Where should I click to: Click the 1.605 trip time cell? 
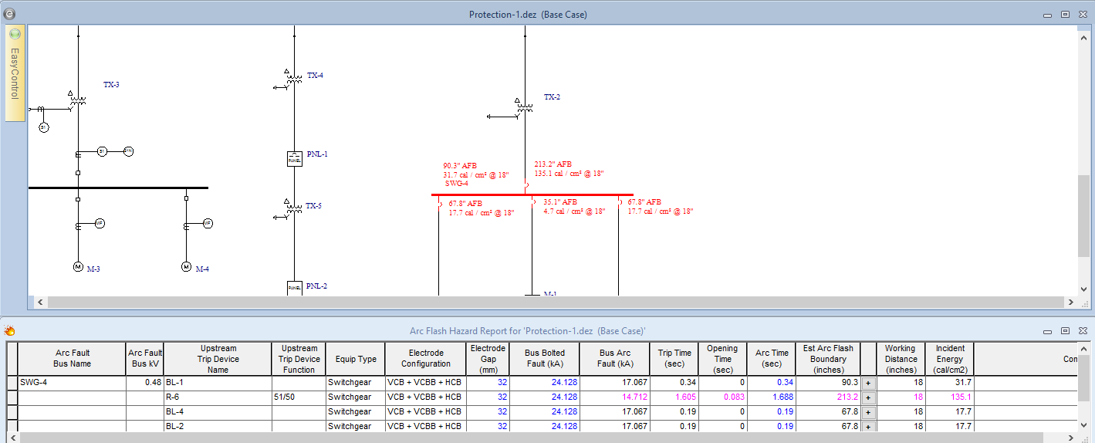click(674, 397)
